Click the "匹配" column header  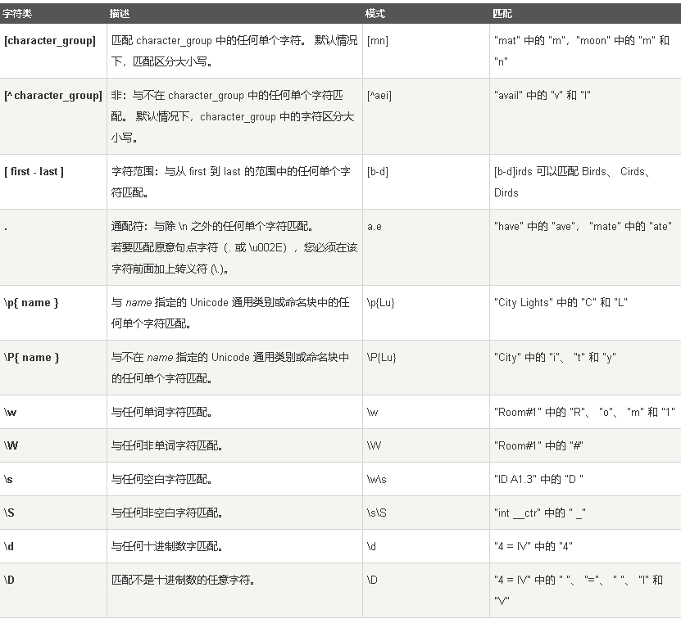pyautogui.click(x=503, y=15)
